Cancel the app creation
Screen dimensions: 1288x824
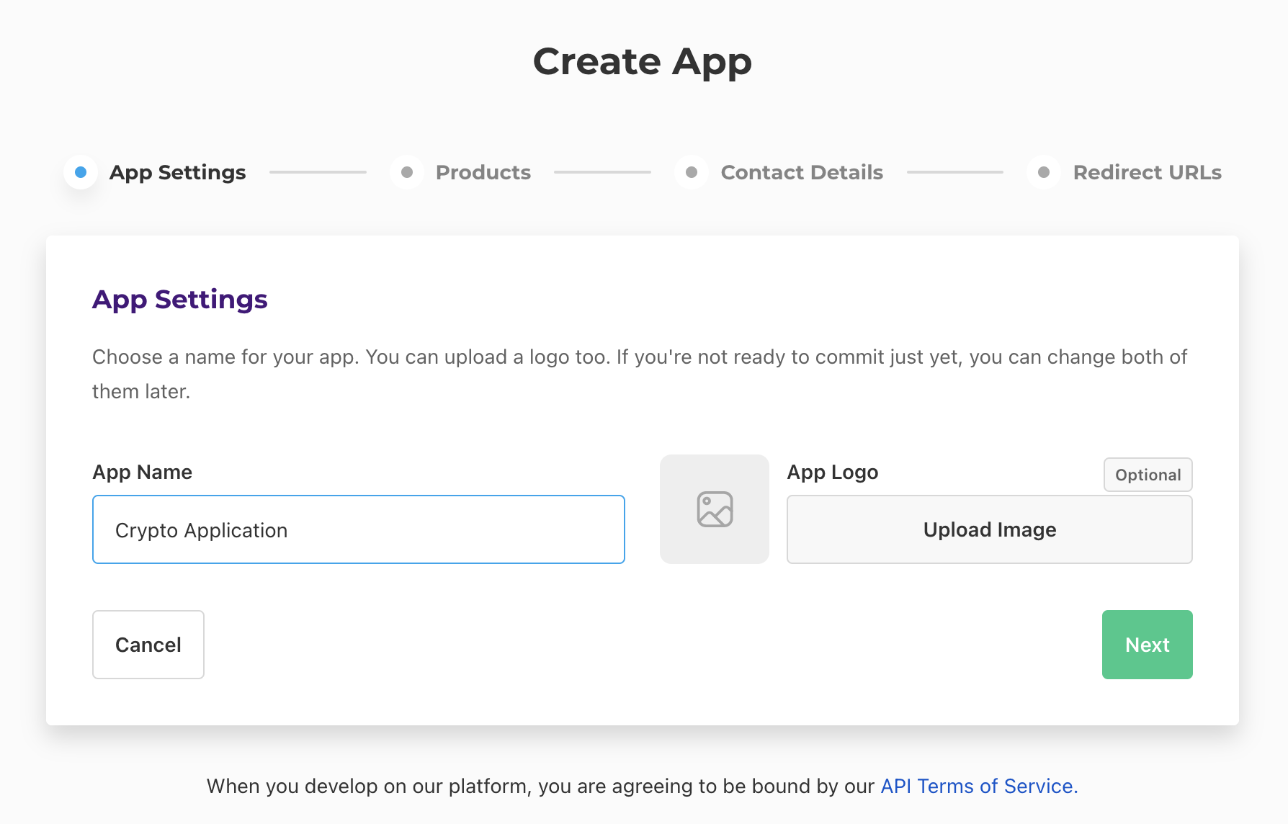148,645
